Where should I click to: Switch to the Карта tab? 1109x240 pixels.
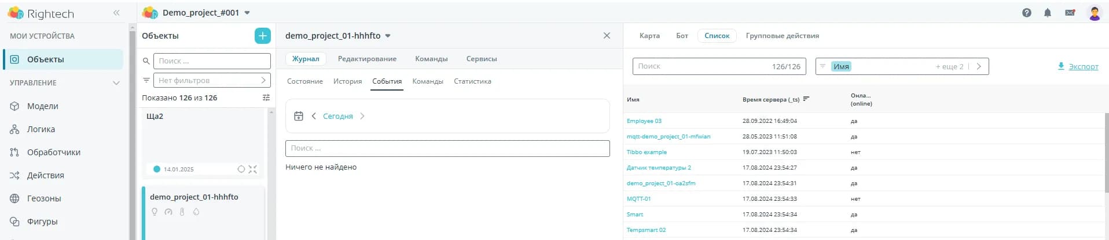click(649, 36)
